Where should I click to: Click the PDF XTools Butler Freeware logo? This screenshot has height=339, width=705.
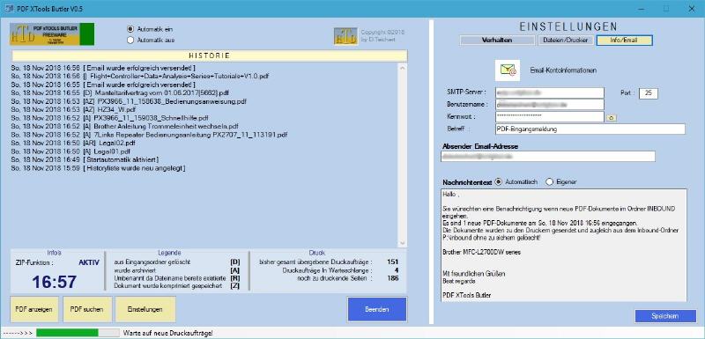[x=52, y=34]
